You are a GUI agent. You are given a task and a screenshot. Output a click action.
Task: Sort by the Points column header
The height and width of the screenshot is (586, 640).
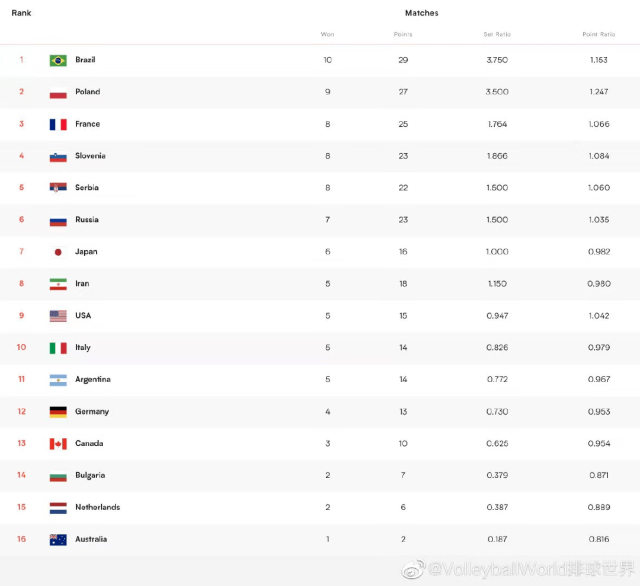[403, 34]
